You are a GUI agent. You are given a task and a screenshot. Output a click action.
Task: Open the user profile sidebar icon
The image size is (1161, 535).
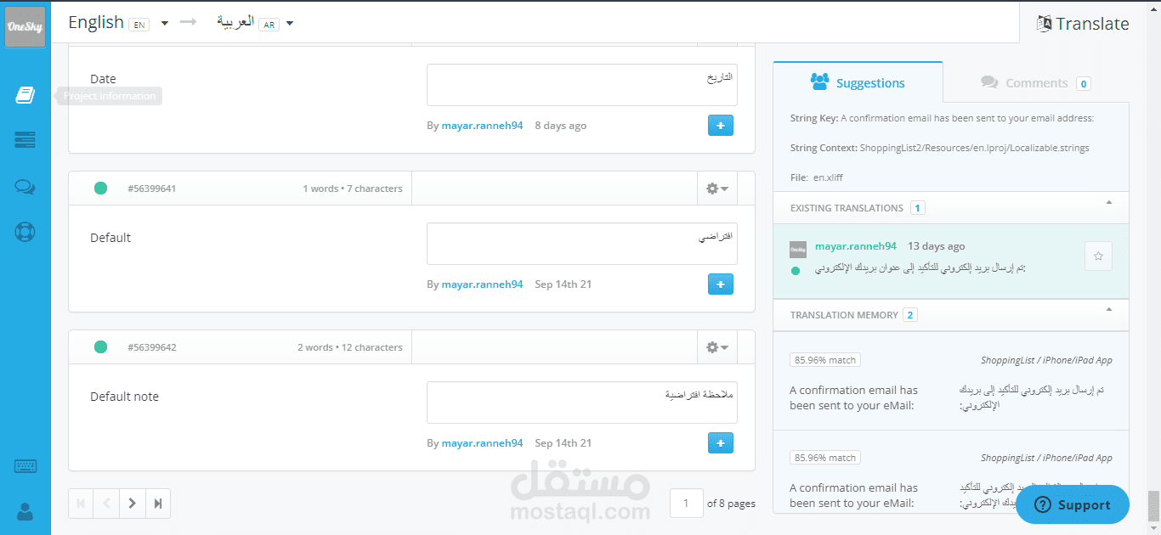[25, 511]
